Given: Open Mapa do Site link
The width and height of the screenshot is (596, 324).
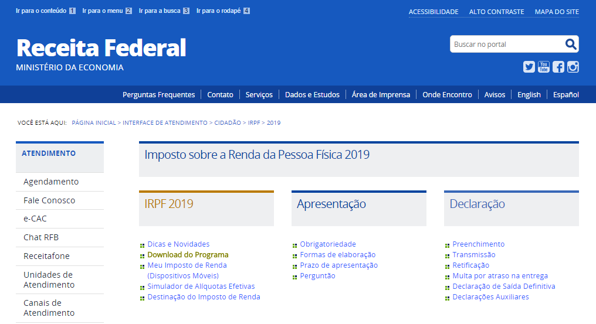Looking at the screenshot, I should 557,12.
